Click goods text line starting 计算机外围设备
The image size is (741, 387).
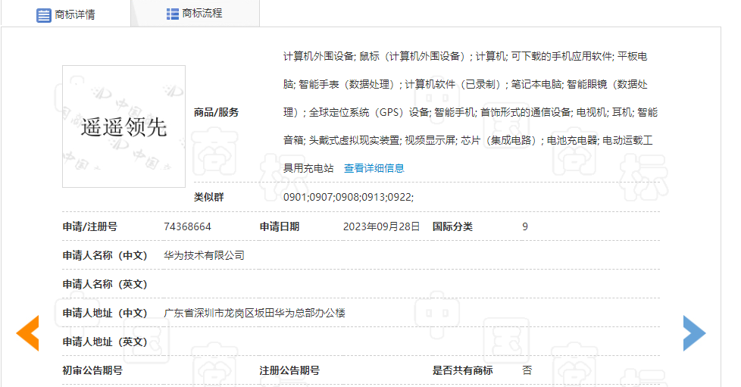[x=465, y=57]
